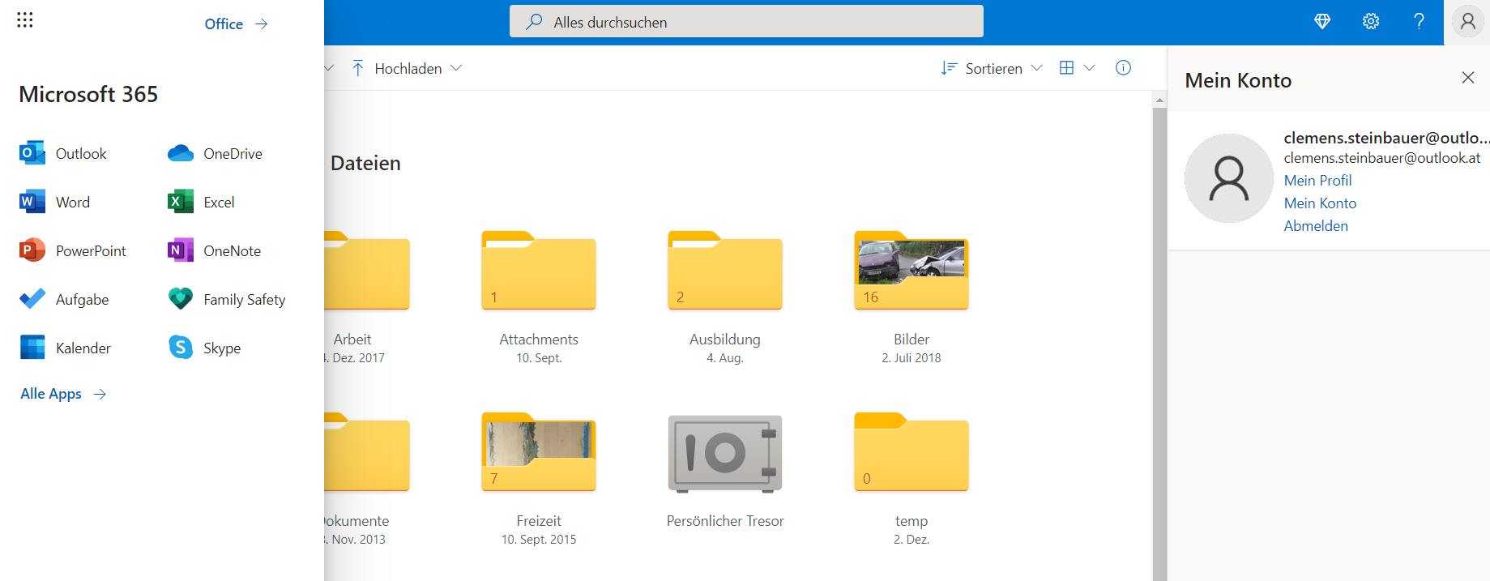Click scrollbar up arrow
Screen dimensions: 1490x581
click(1159, 100)
